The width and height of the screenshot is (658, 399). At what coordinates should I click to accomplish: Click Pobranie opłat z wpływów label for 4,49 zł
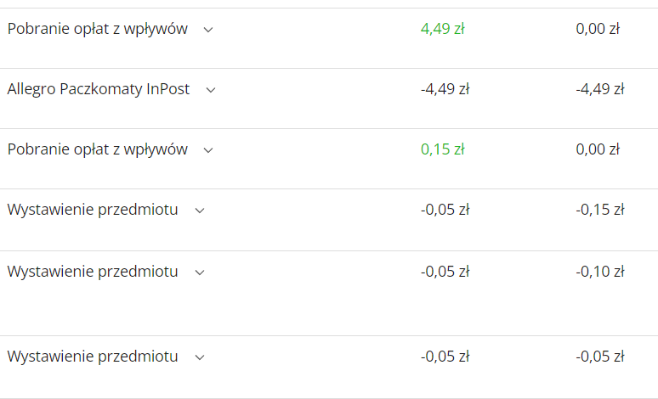[97, 29]
